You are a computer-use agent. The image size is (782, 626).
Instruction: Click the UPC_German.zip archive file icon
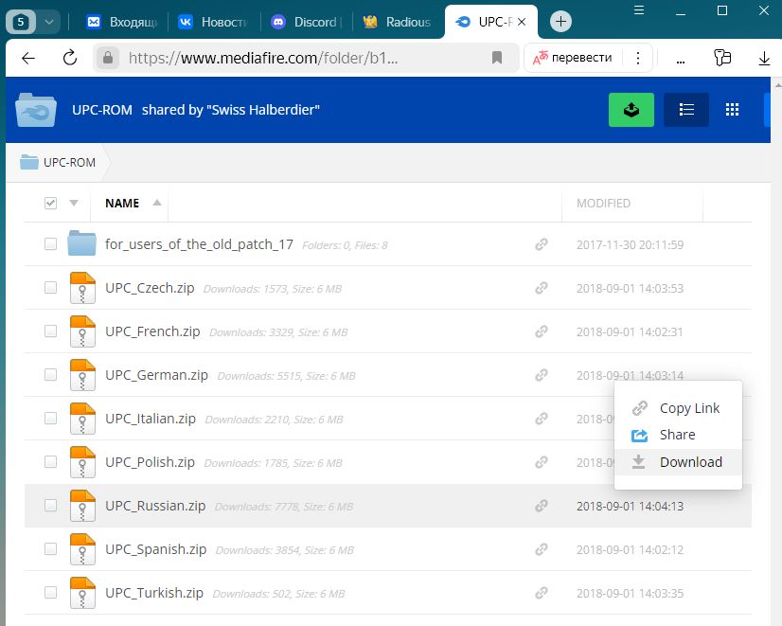[82, 375]
